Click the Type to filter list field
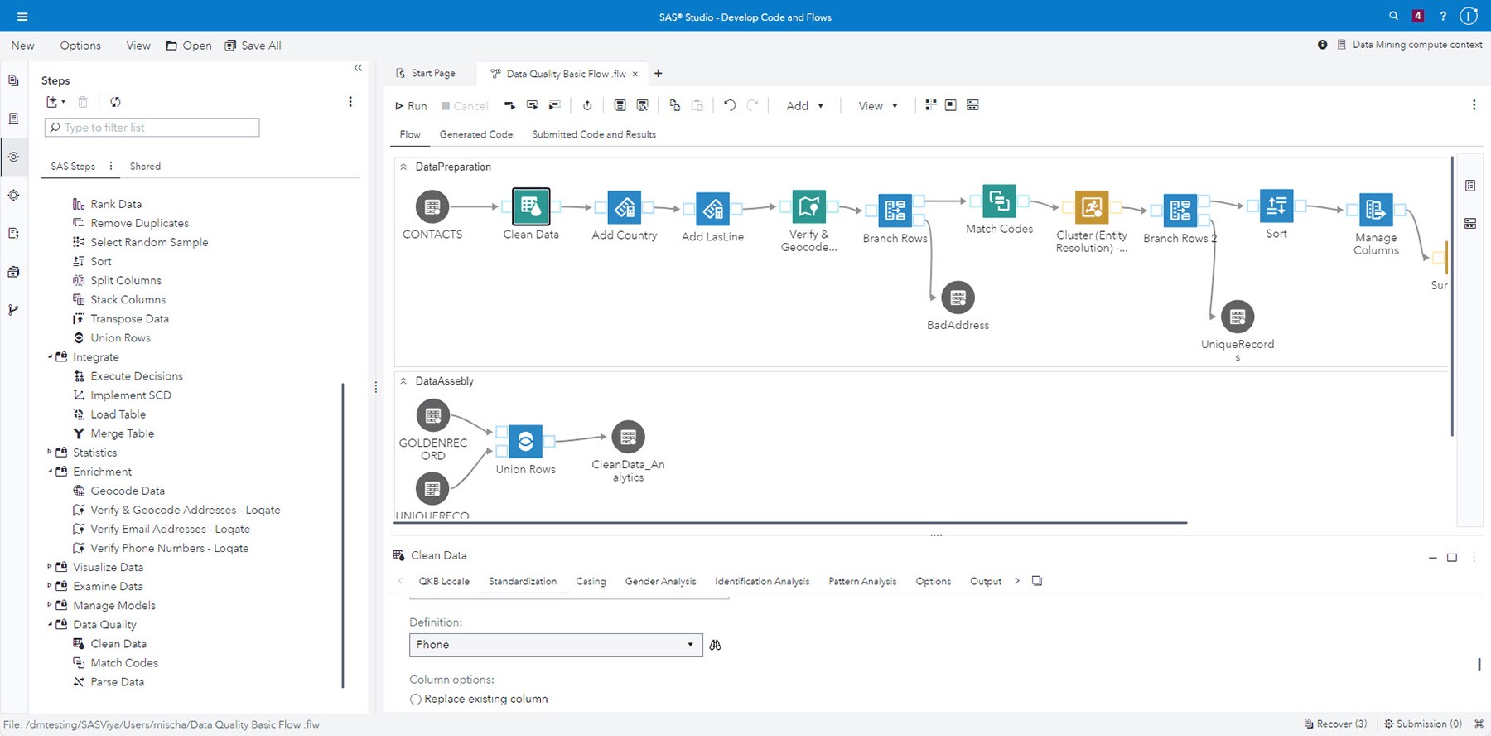Screen dimensions: 1491x736 coord(152,128)
